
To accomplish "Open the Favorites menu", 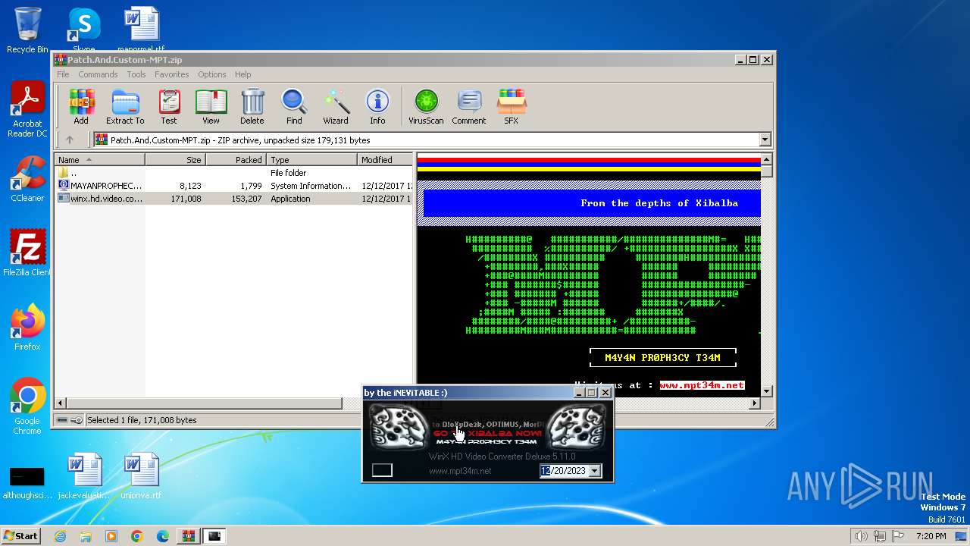I will pos(172,74).
